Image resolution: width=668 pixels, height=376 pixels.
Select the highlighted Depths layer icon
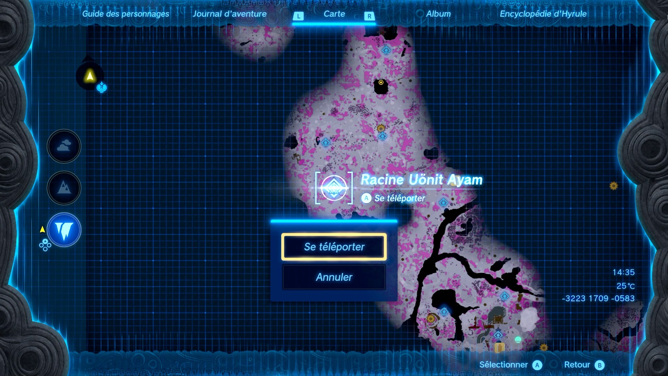click(x=64, y=230)
